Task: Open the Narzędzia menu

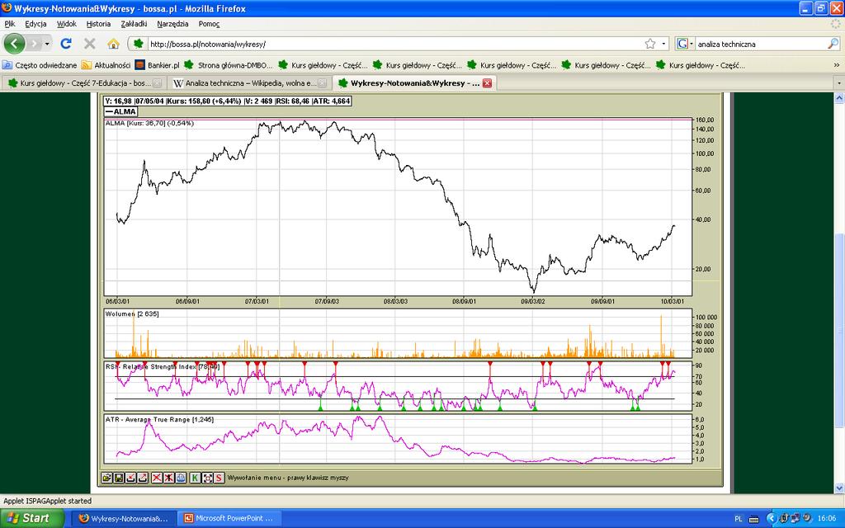Action: coord(173,24)
